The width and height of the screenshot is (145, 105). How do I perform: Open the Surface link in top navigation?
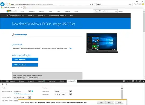pyautogui.click(x=42, y=11)
